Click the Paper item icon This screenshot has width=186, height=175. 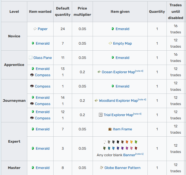point(35,29)
